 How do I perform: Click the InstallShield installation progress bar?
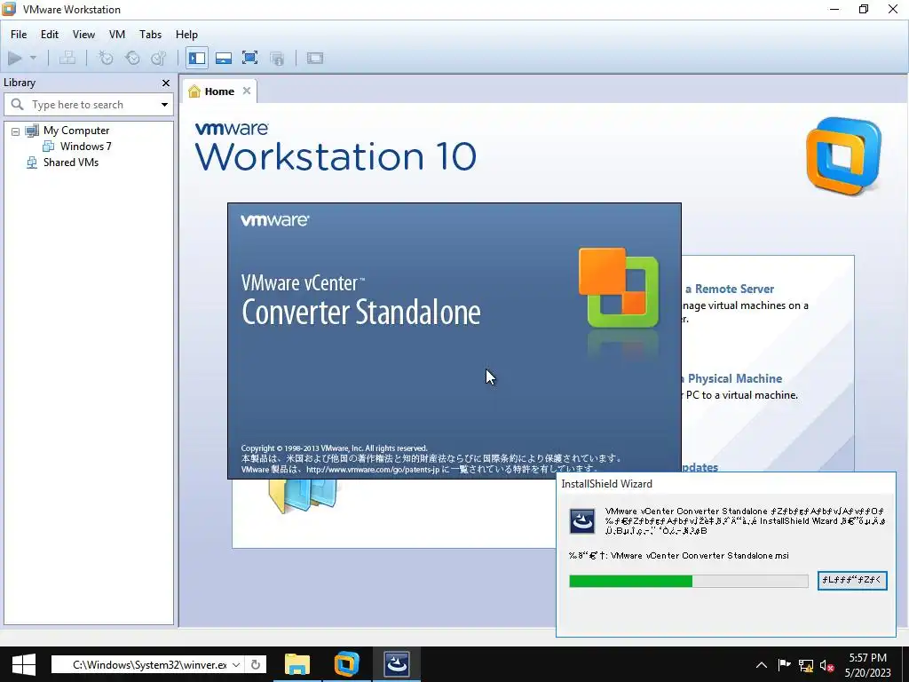[689, 581]
